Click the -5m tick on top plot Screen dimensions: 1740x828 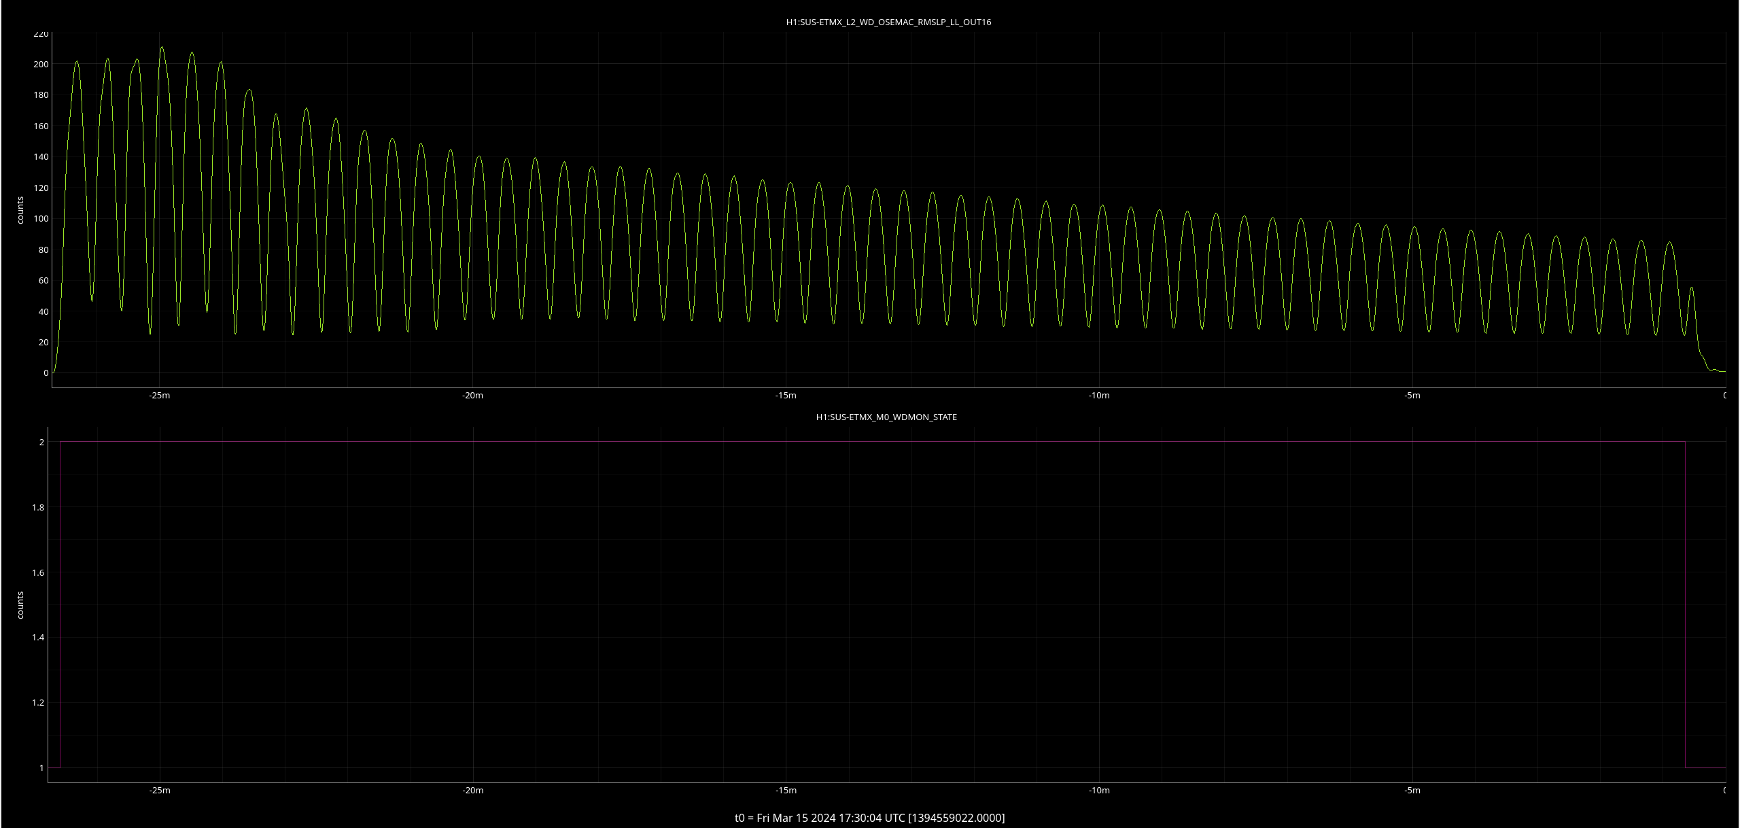pyautogui.click(x=1412, y=396)
